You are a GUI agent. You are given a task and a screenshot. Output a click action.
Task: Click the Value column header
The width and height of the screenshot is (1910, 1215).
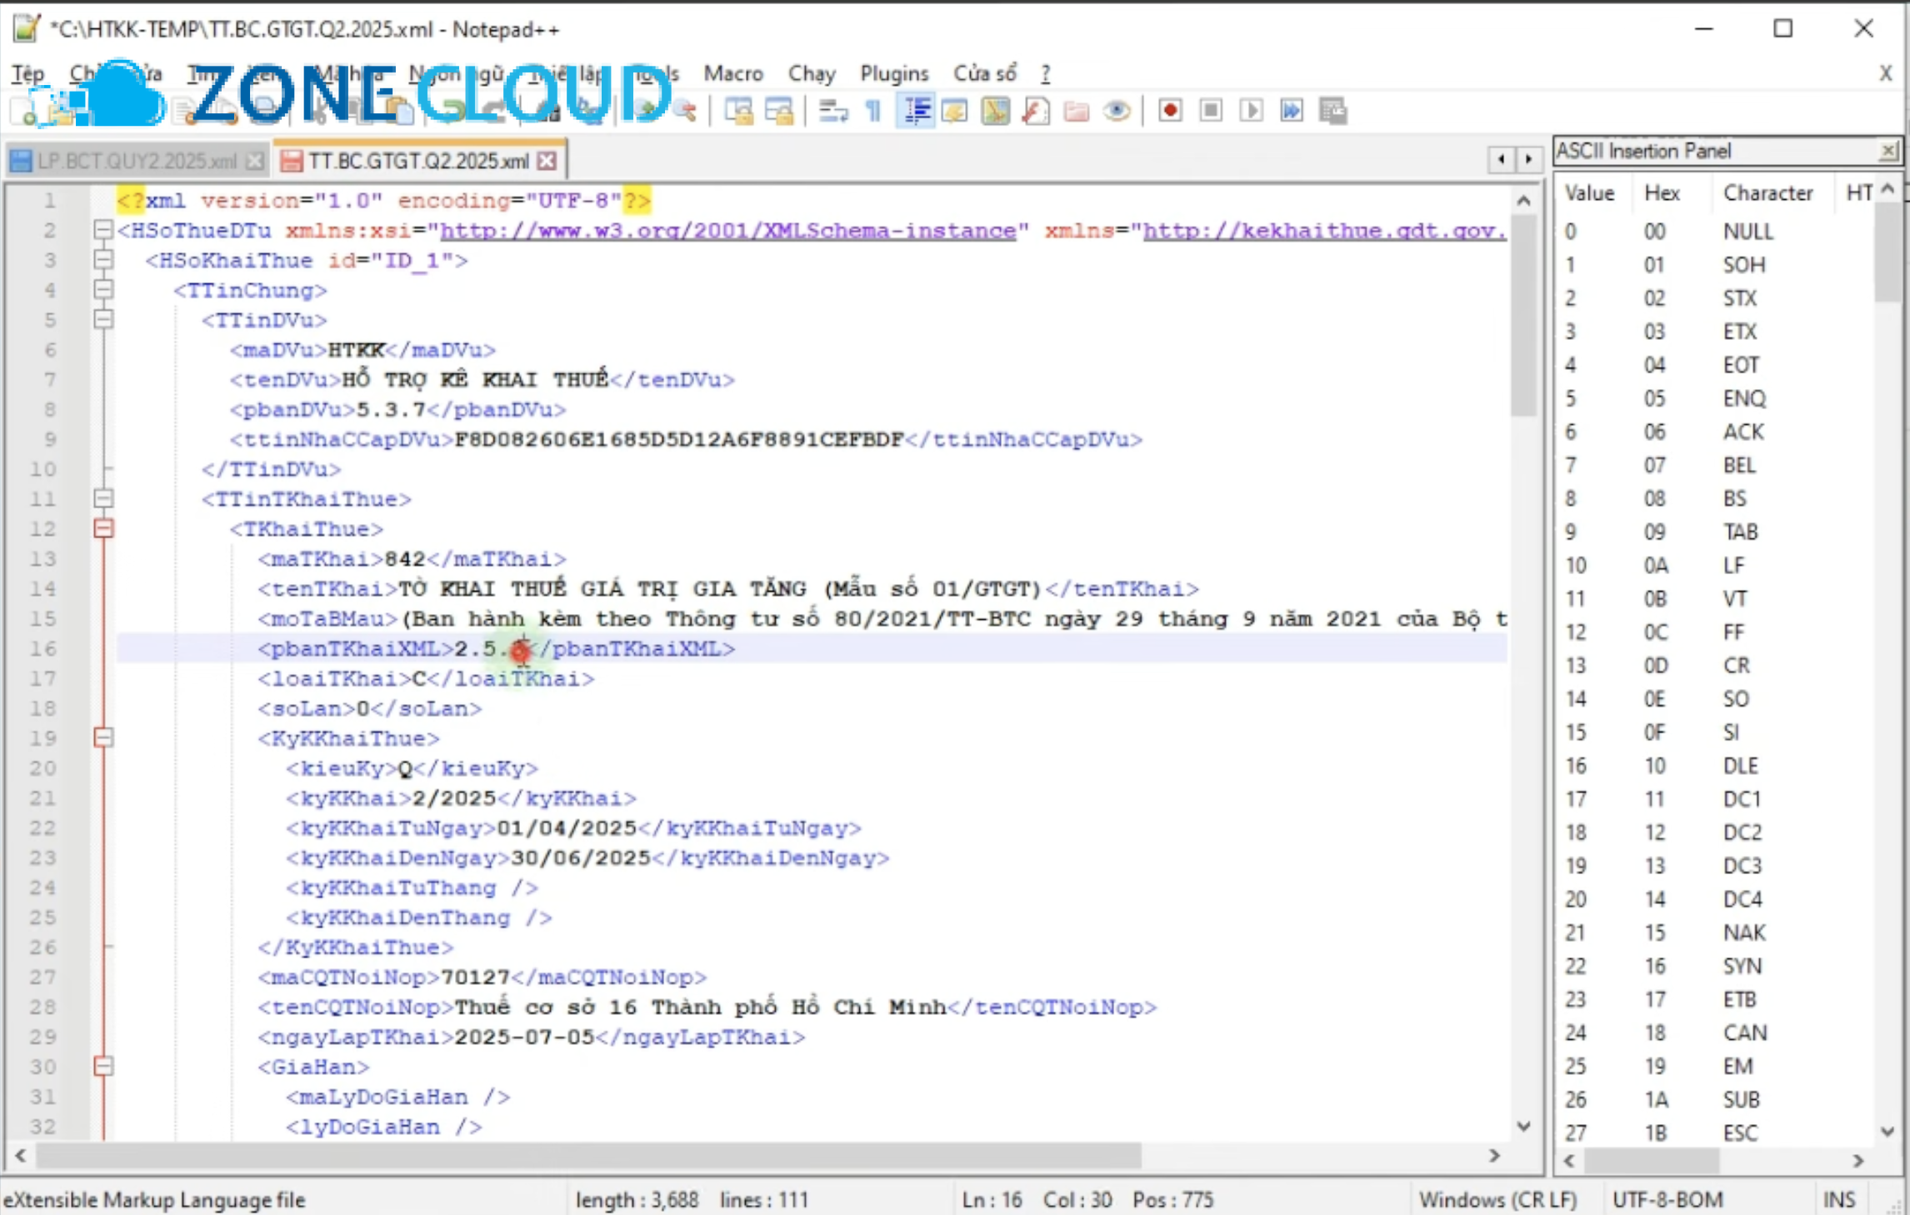(x=1589, y=193)
